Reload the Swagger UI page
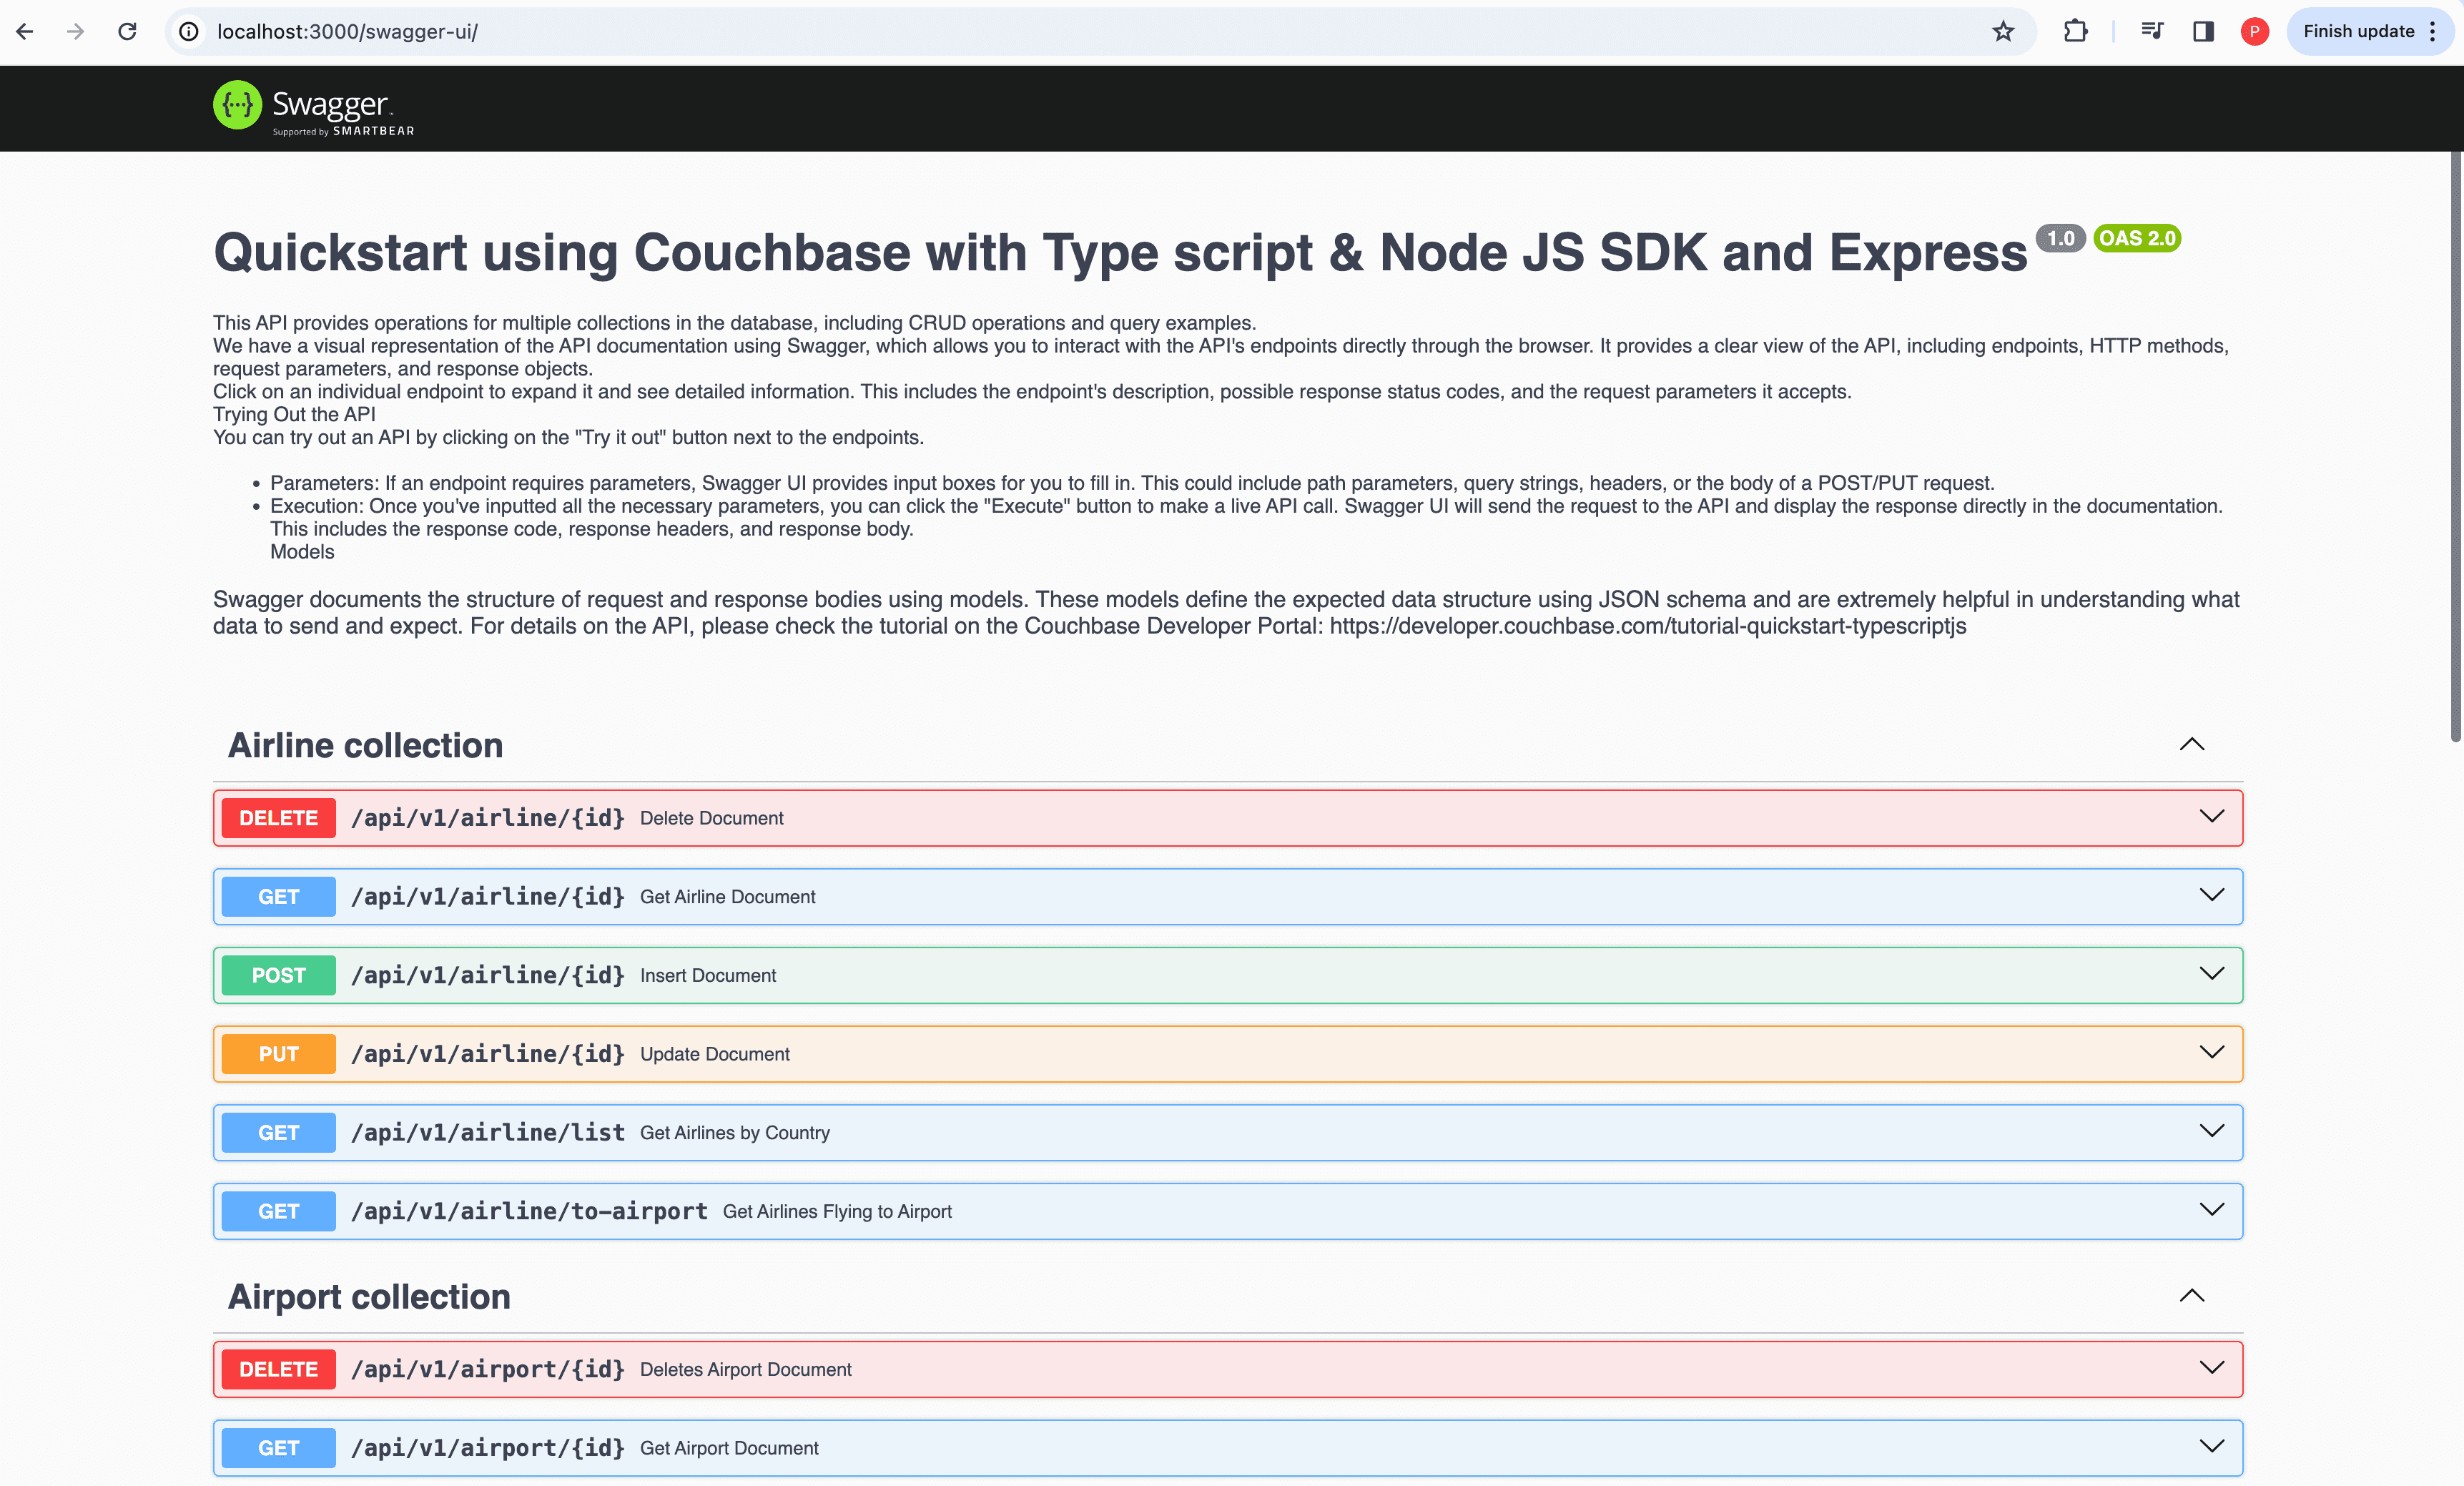 [127, 31]
